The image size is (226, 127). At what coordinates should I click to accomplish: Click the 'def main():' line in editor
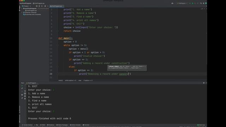pyautogui.click(x=66, y=38)
